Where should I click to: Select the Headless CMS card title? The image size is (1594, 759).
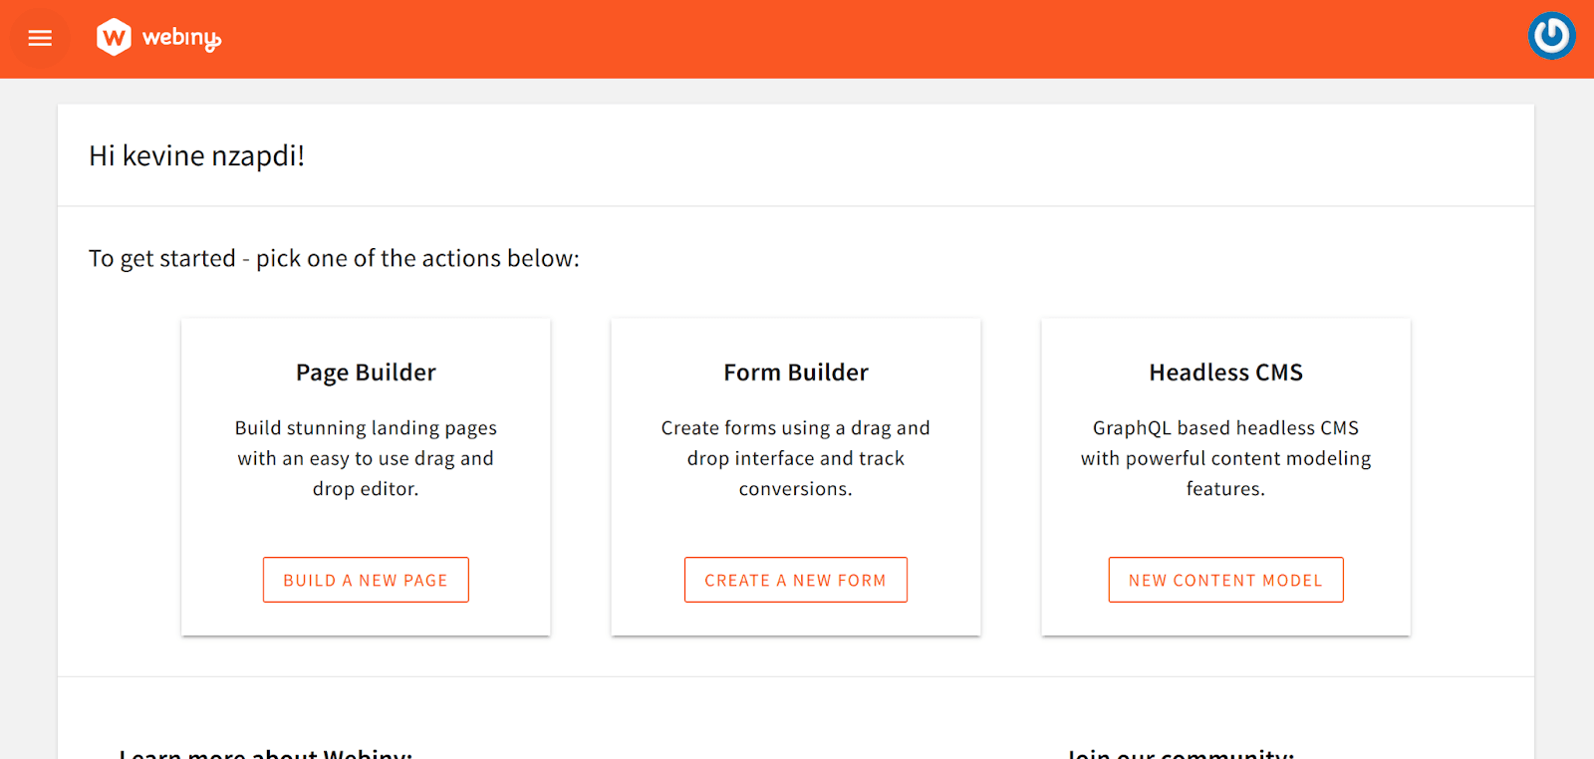(1225, 373)
